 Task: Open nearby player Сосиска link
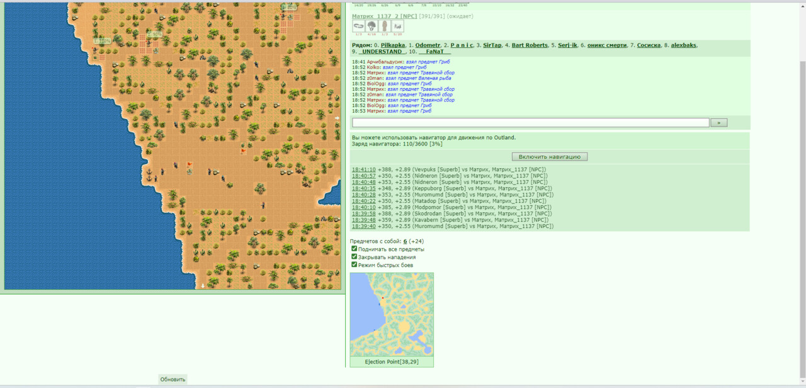point(649,45)
